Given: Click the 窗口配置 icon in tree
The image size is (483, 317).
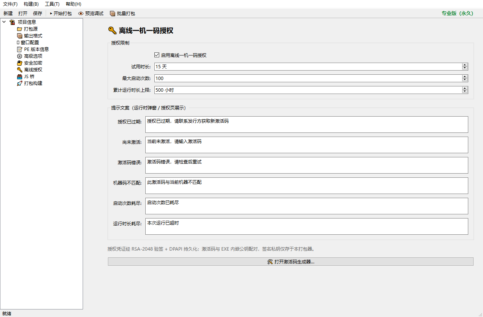Looking at the screenshot, I should click(18, 43).
